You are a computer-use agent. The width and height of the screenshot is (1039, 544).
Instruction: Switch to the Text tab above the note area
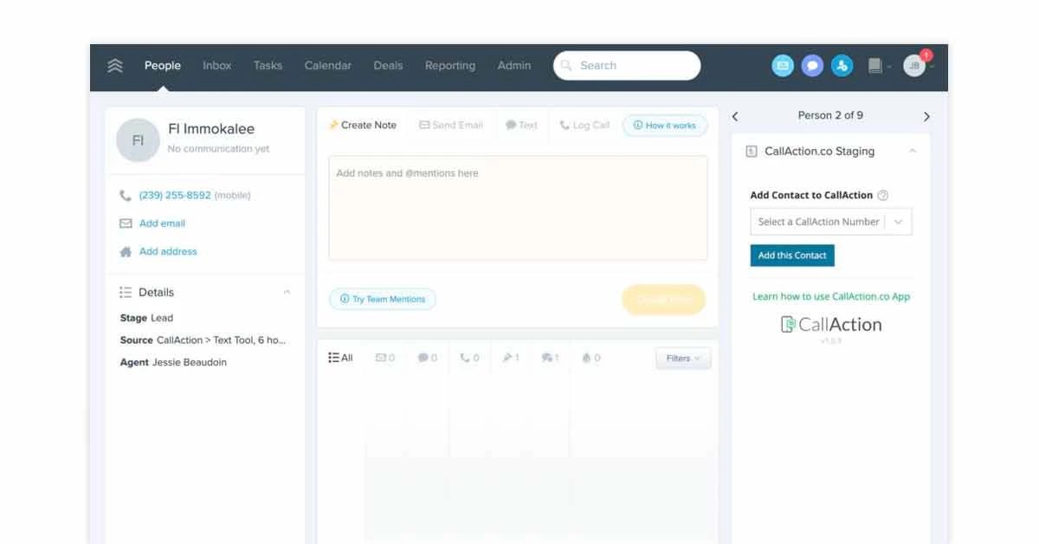point(521,125)
